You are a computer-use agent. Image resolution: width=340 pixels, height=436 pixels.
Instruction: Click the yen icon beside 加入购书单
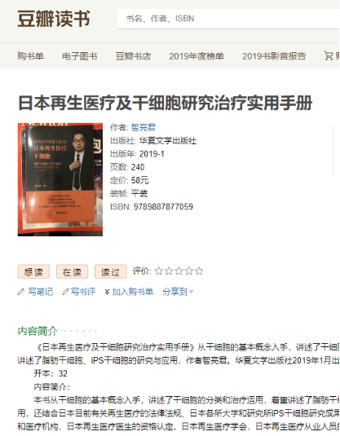tap(107, 292)
